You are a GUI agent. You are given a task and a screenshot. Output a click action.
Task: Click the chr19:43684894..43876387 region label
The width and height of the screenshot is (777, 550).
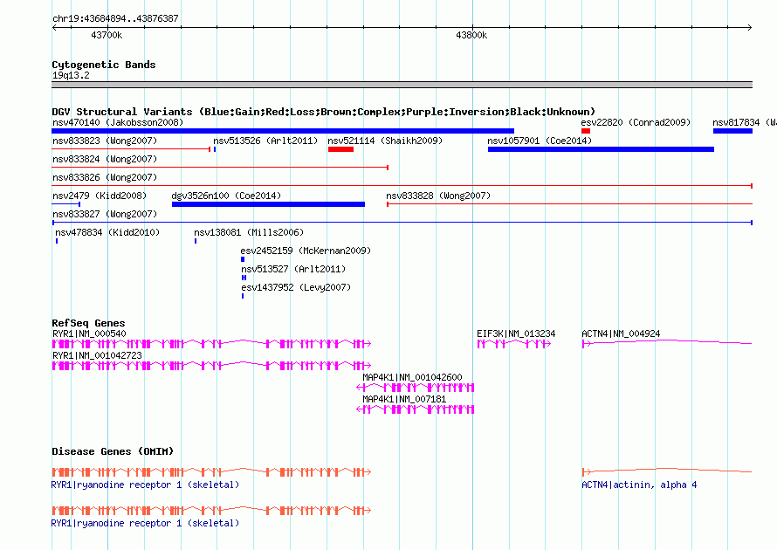click(115, 18)
